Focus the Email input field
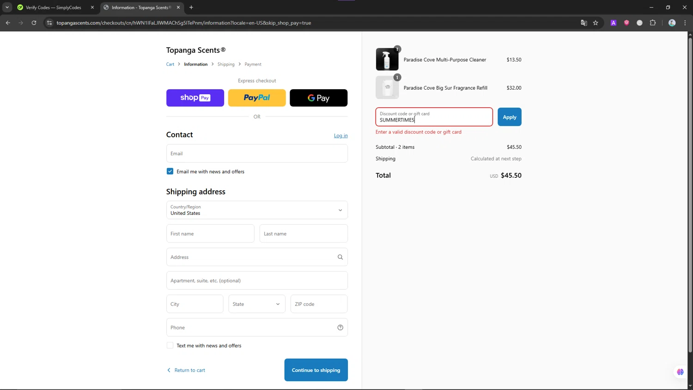 [257, 153]
